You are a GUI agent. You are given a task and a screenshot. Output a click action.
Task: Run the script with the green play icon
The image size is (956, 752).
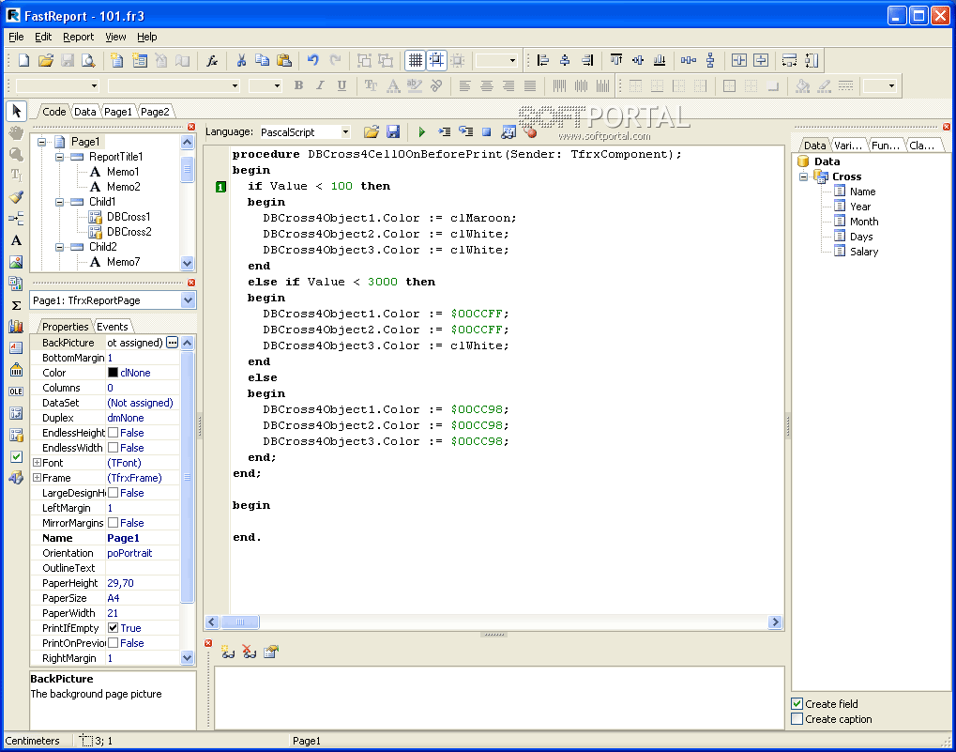(422, 132)
